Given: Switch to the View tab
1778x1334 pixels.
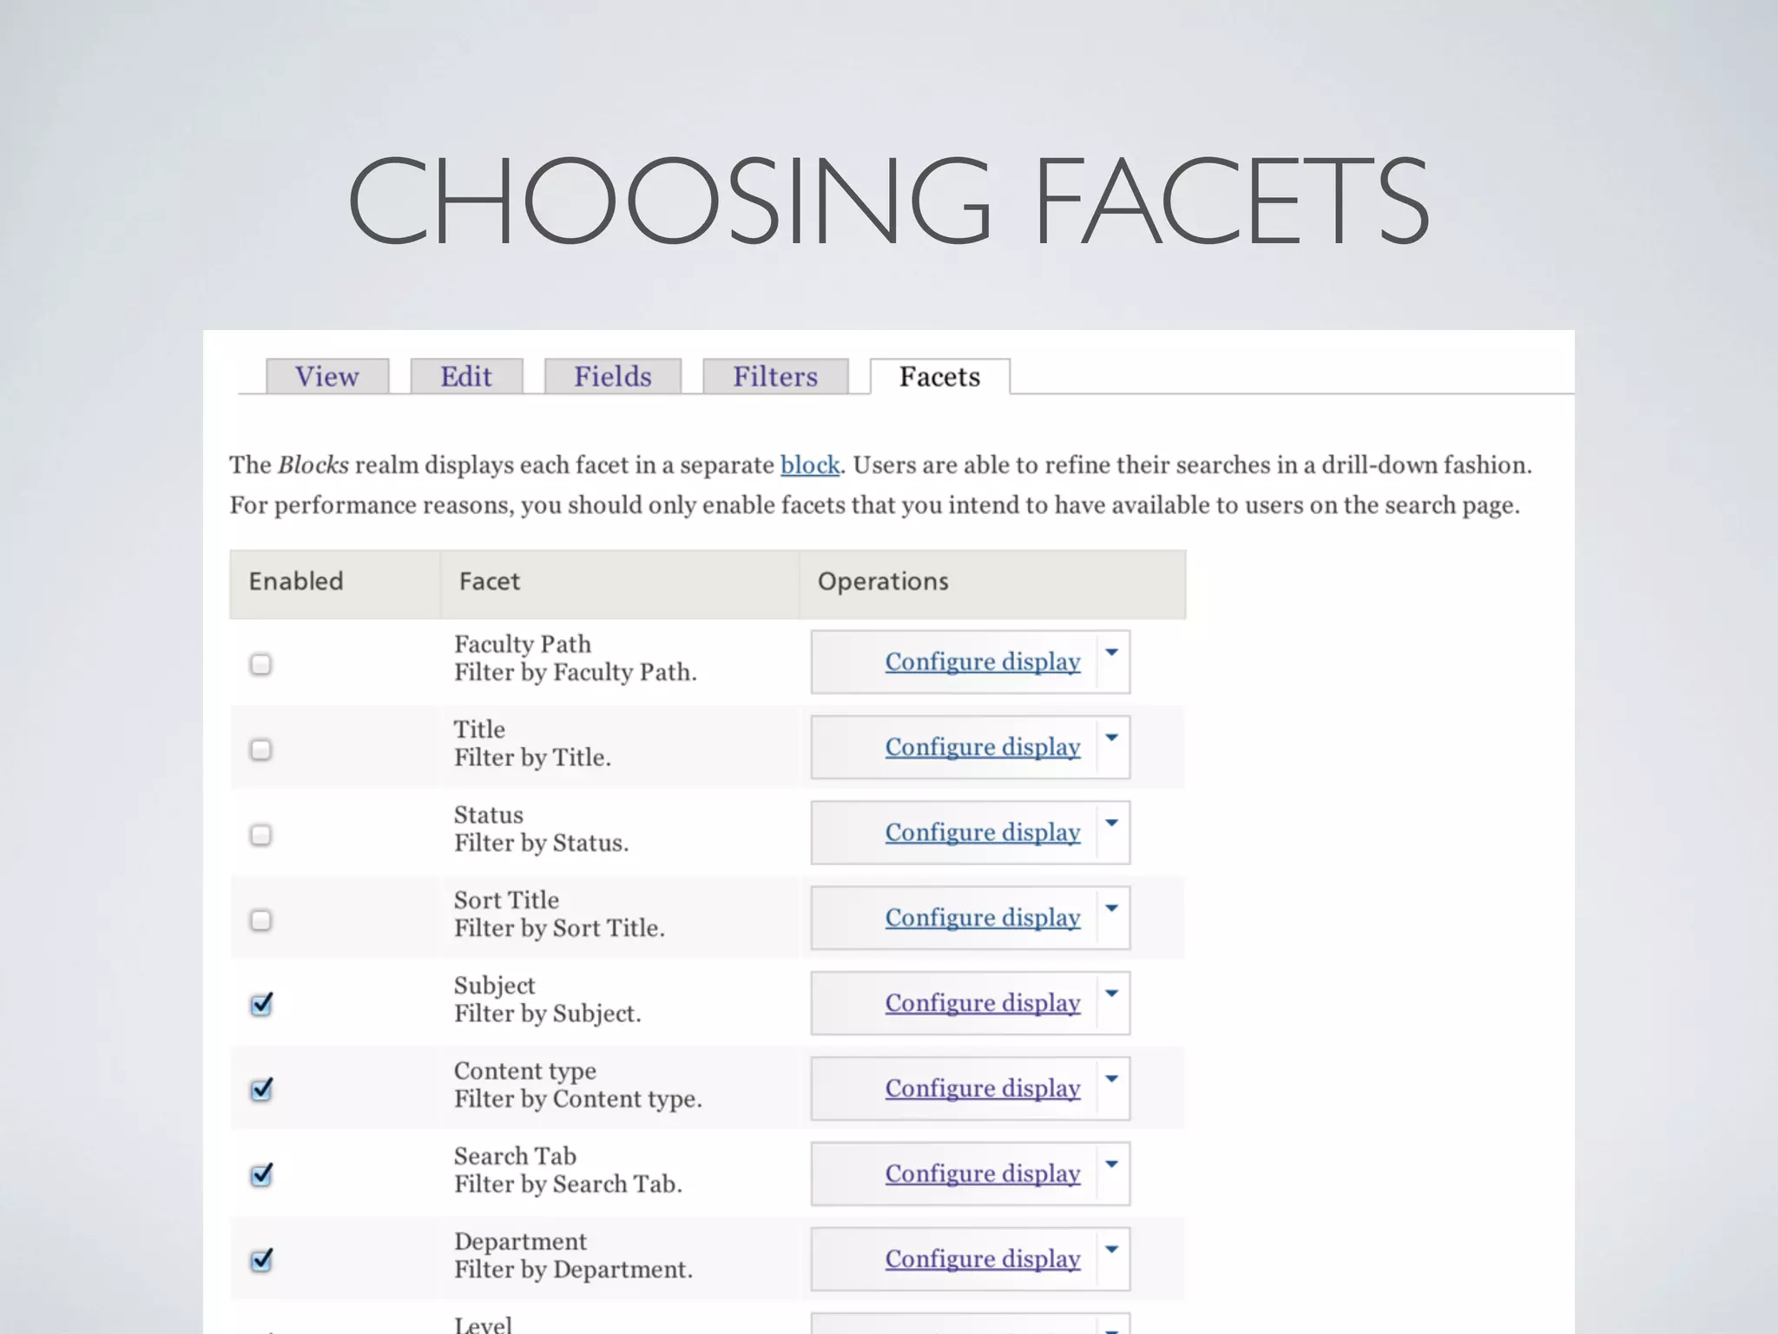Looking at the screenshot, I should pos(326,376).
